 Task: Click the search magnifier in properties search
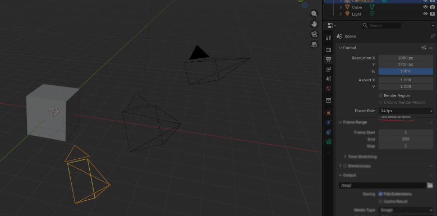click(365, 25)
